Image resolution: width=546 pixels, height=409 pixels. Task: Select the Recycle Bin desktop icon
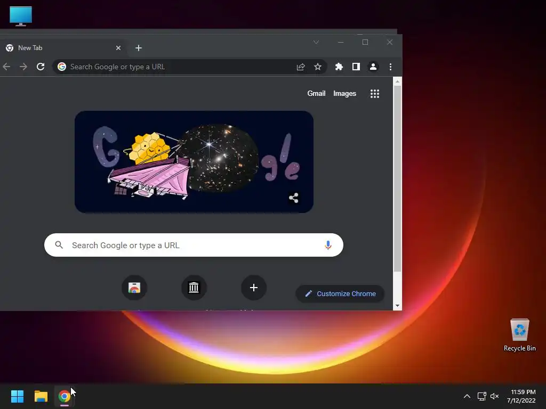(x=519, y=335)
